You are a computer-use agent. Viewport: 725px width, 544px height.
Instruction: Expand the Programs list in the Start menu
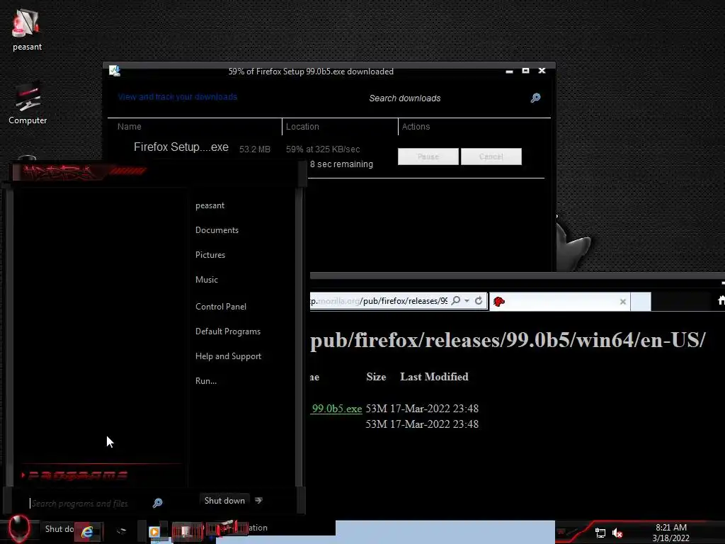coord(74,475)
